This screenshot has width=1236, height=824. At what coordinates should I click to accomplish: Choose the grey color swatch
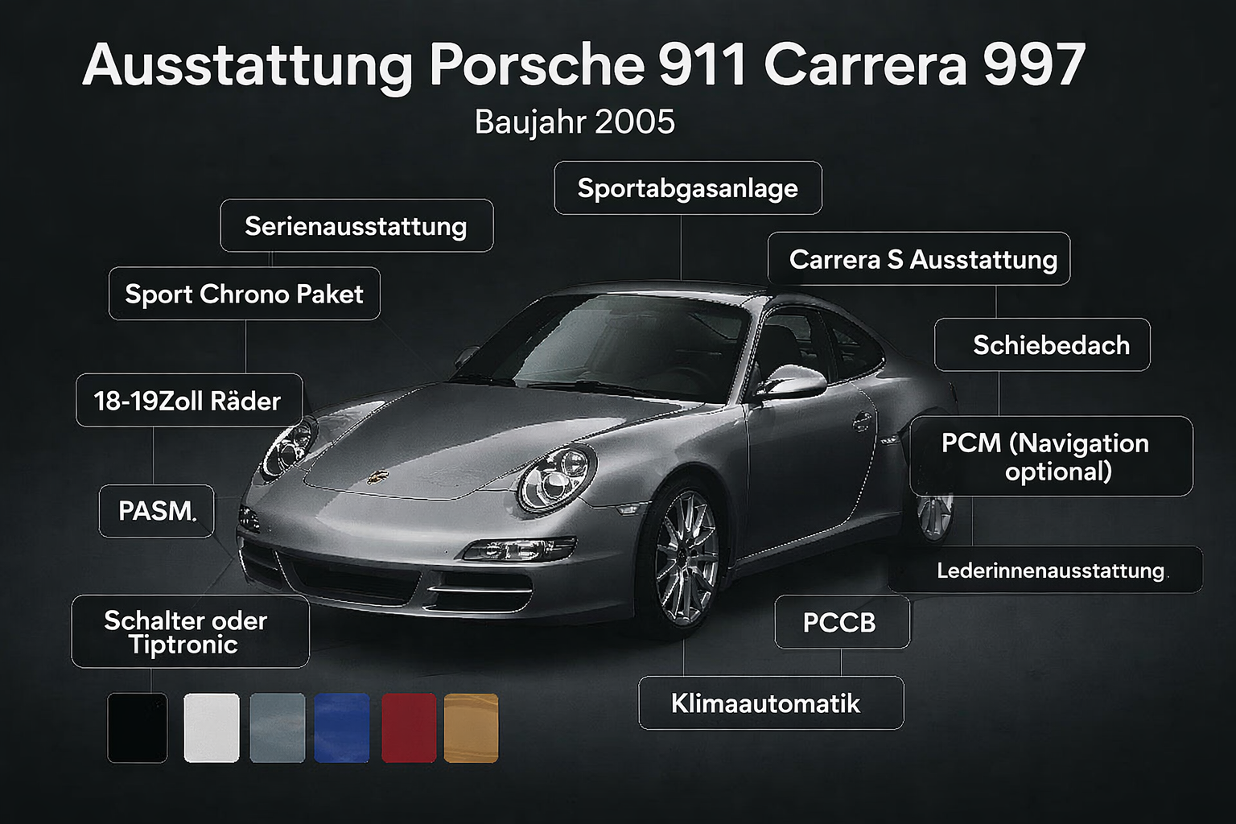tap(278, 727)
